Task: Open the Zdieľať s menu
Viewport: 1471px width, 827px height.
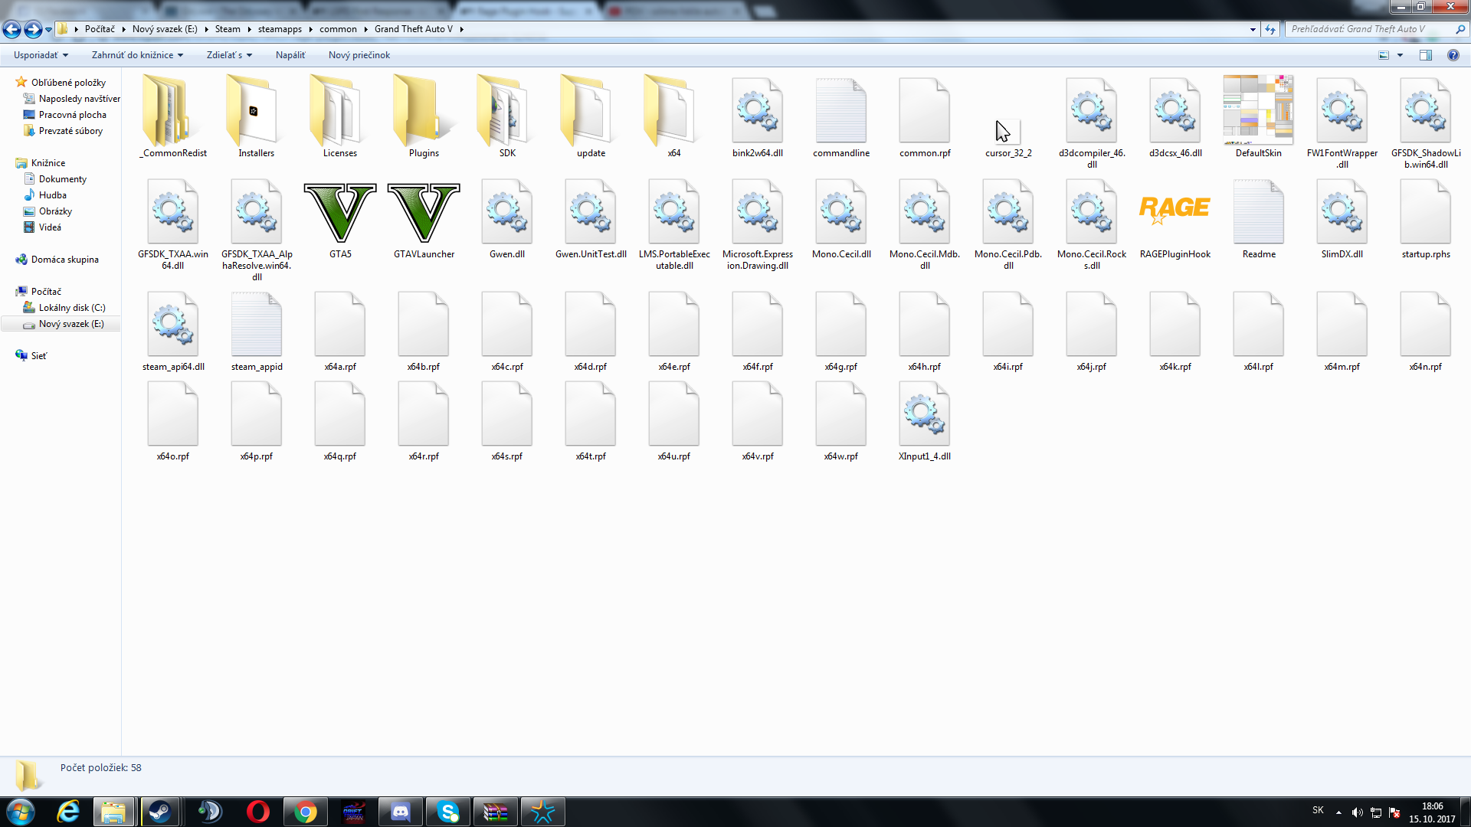Action: (229, 55)
